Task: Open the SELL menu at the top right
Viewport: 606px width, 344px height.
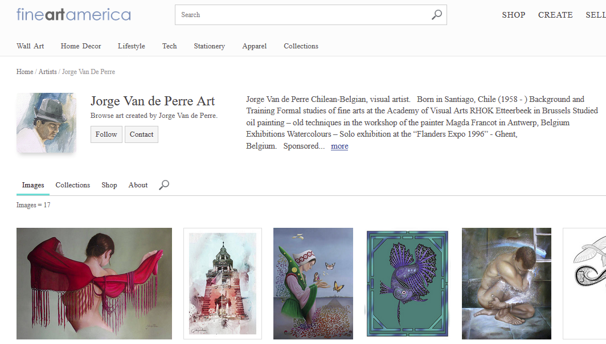Action: (x=596, y=15)
